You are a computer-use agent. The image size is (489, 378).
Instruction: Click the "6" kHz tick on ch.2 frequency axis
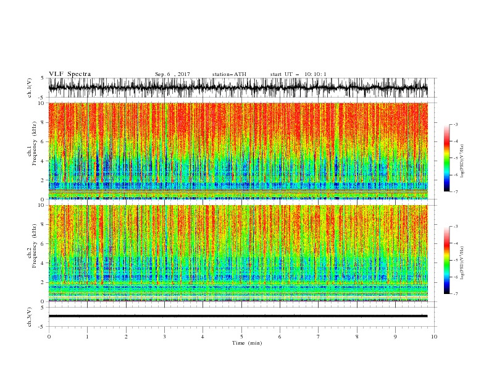pos(43,244)
